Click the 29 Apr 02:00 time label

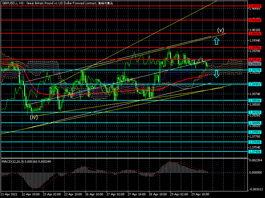tap(179, 194)
